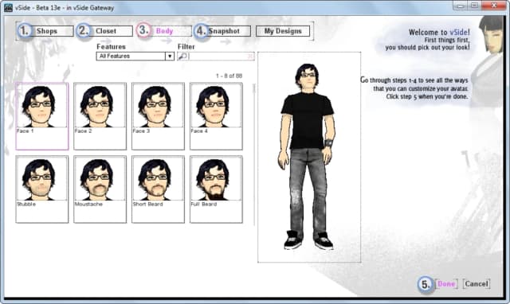Viewport: 510px width, 304px height.
Task: Click the magnifier icon in Filter box
Action: coord(182,57)
